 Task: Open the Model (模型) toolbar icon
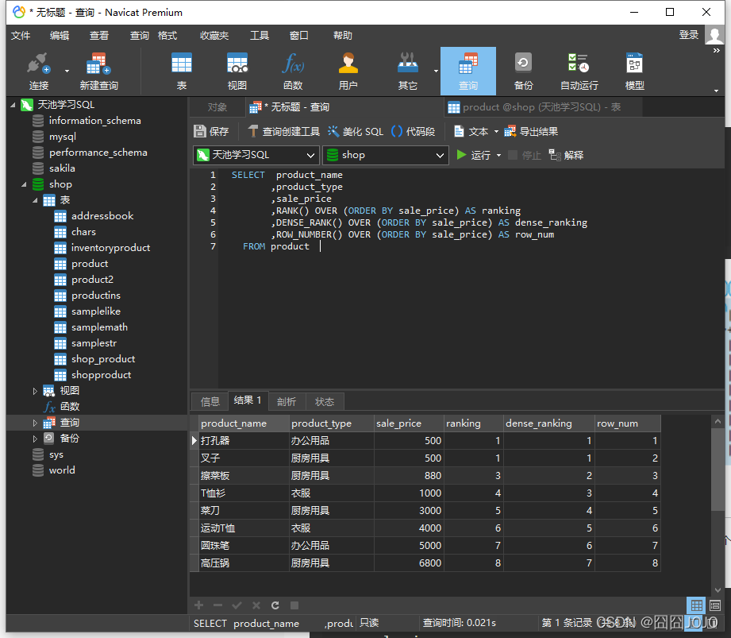click(x=634, y=72)
